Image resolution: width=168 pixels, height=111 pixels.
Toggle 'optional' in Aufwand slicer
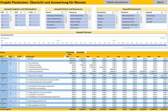click(x=156, y=19)
